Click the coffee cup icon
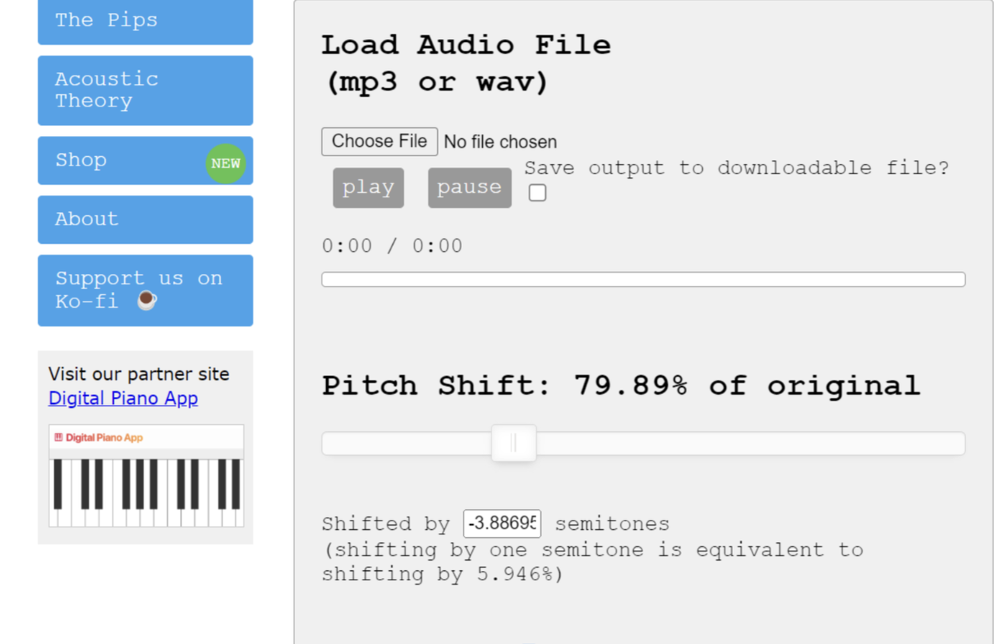994x644 pixels. click(147, 301)
